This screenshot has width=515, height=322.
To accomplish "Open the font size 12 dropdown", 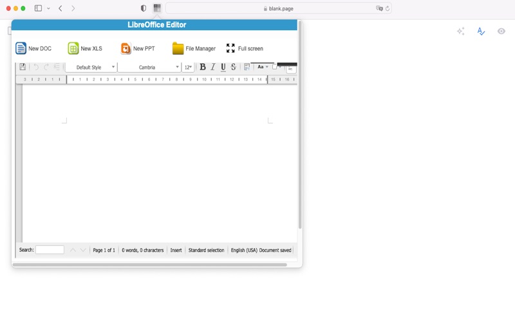I will point(188,68).
